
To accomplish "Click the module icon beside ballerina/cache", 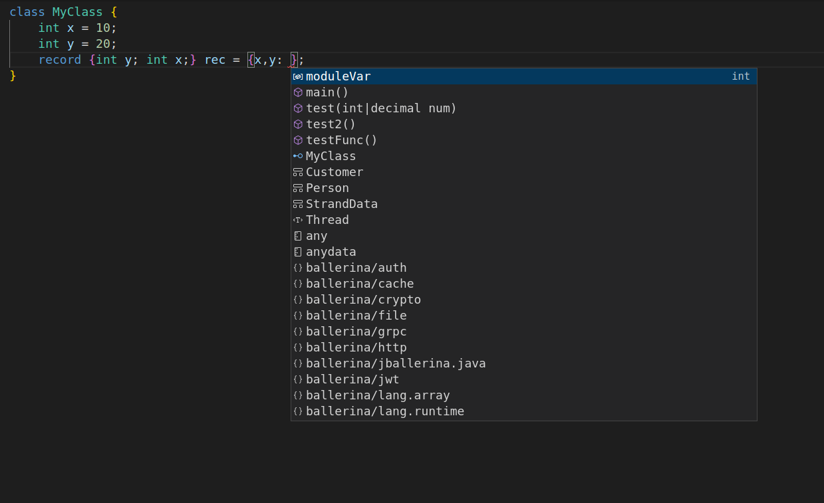I will [298, 284].
